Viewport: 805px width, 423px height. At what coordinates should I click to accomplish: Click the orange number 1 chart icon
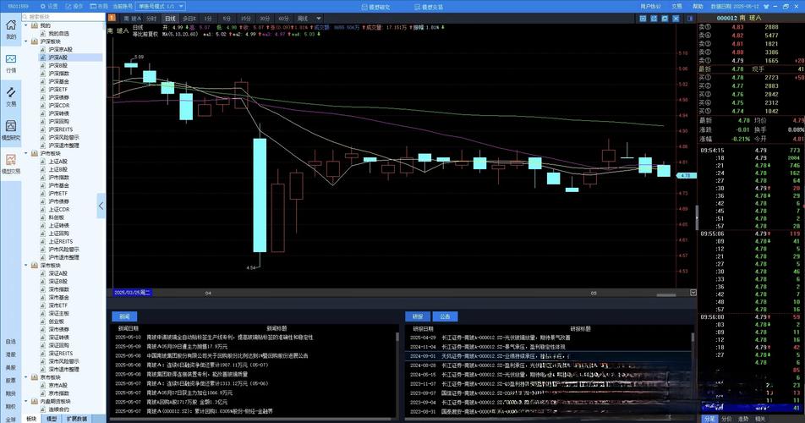pyautogui.click(x=112, y=18)
